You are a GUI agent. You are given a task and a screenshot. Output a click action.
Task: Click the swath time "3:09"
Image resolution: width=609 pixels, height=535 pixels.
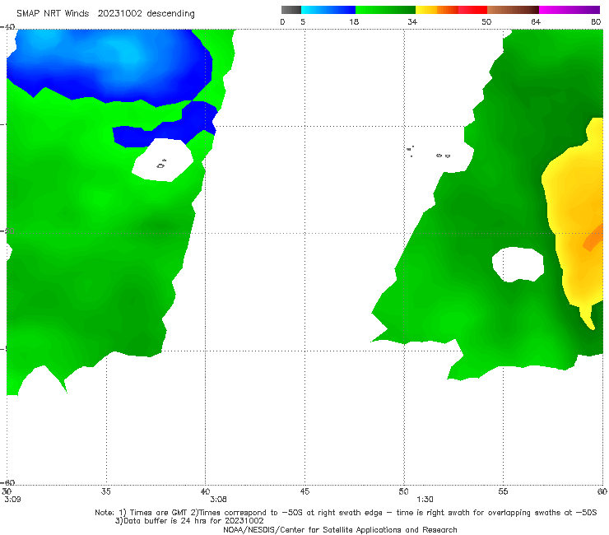pos(12,500)
